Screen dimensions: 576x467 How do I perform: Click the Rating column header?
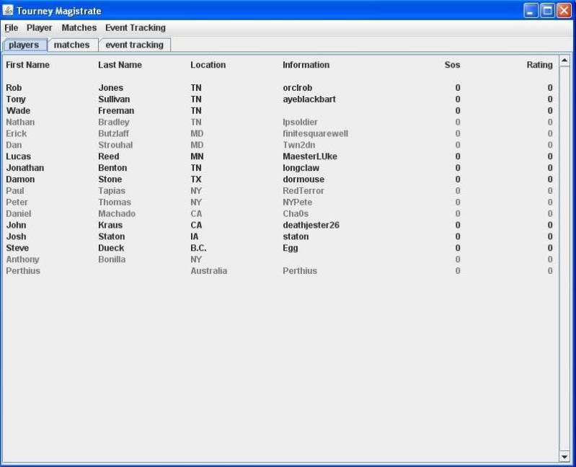[x=539, y=65]
